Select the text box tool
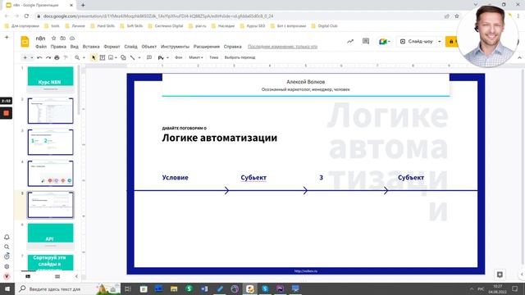525x295 pixels. (x=103, y=57)
